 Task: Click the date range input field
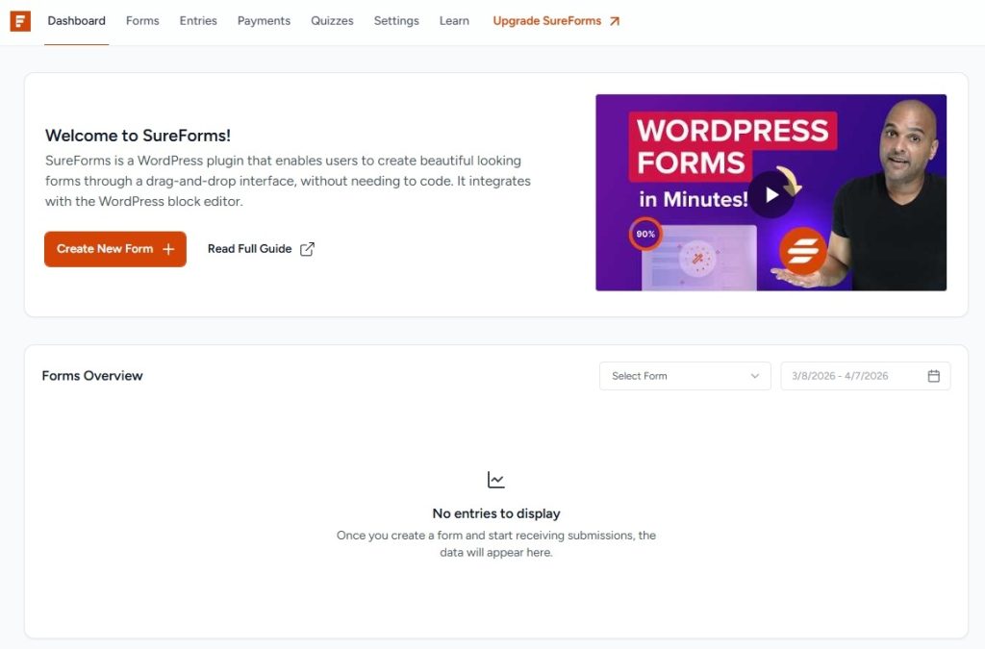(865, 376)
